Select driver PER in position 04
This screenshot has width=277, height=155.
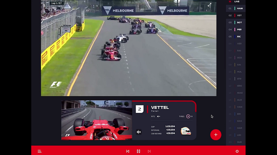pyautogui.click(x=236, y=29)
